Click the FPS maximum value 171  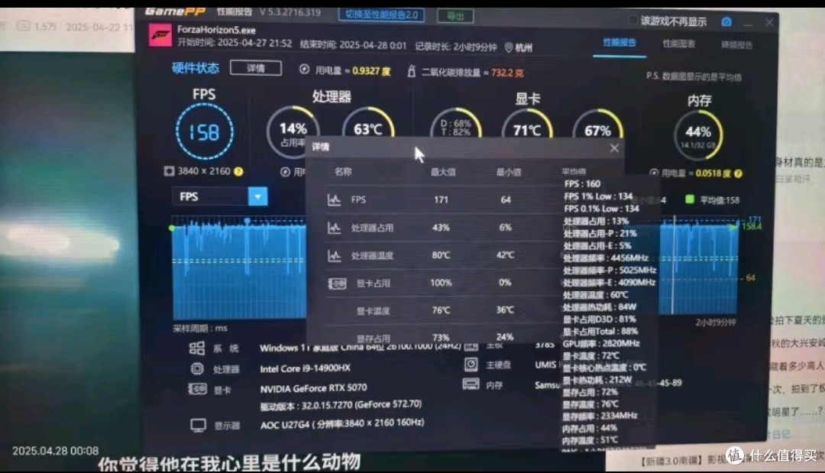[441, 200]
